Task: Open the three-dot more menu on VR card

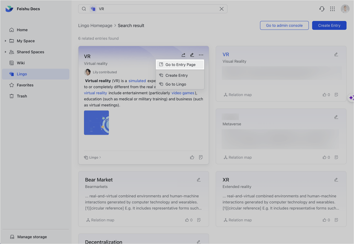Action: 201,55
